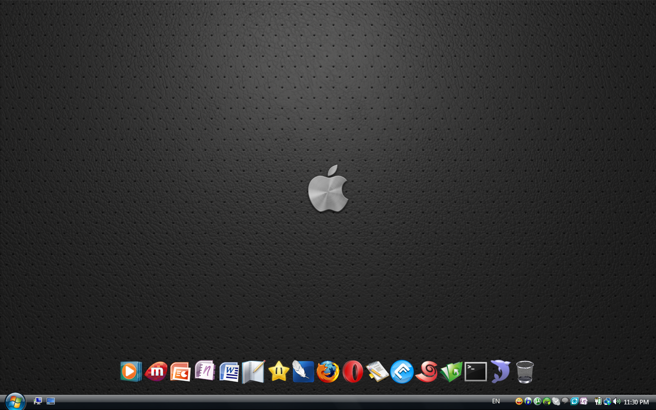This screenshot has height=410, width=656.
Task: Click the round blue arrow dock icon
Action: click(402, 372)
